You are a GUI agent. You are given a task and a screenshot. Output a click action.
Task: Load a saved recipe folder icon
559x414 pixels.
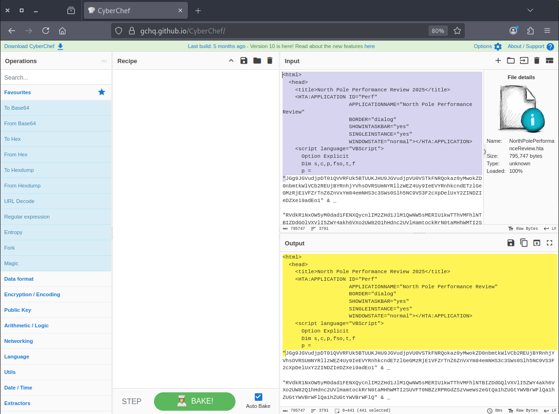(x=257, y=61)
